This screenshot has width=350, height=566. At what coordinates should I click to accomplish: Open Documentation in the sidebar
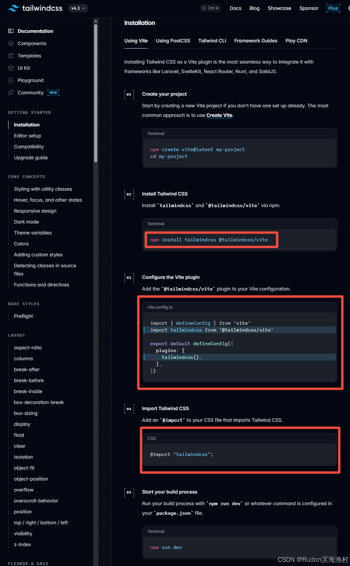(35, 31)
